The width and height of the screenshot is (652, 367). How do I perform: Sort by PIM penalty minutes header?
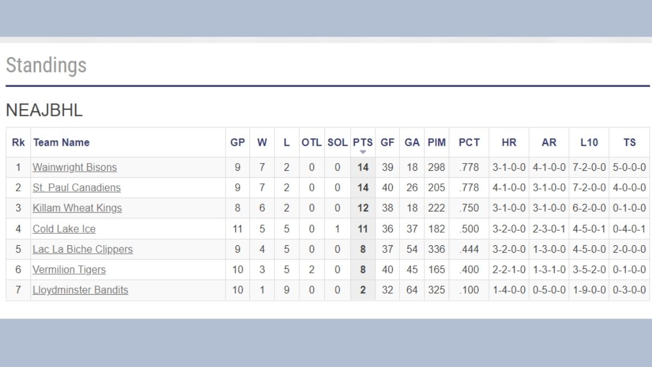click(x=436, y=142)
